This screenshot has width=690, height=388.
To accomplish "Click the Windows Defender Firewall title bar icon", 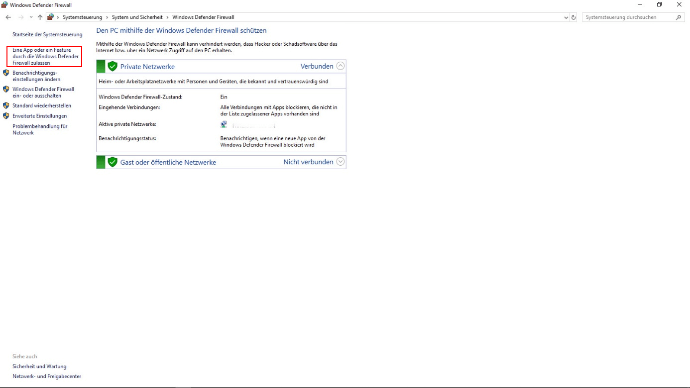I will 4,4.
